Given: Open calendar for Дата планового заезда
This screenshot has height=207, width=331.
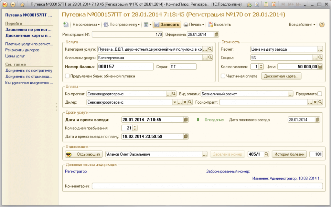Looking at the screenshot, I should (x=317, y=119).
